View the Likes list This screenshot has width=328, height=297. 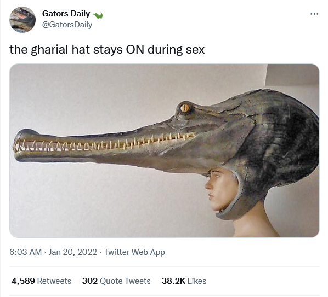click(184, 281)
